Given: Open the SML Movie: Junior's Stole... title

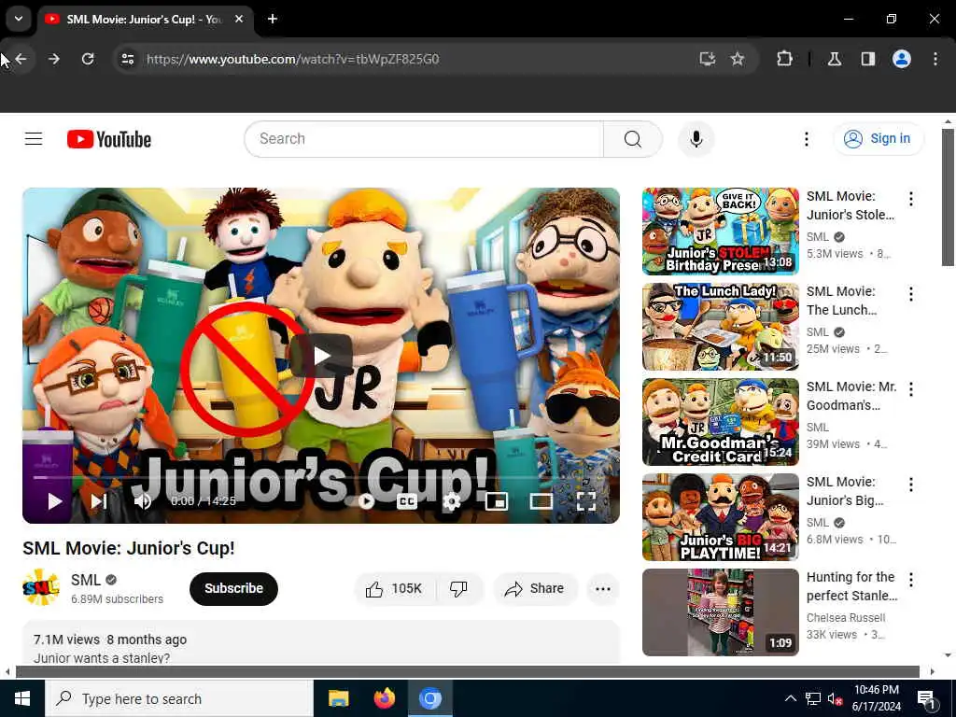Looking at the screenshot, I should pyautogui.click(x=851, y=205).
